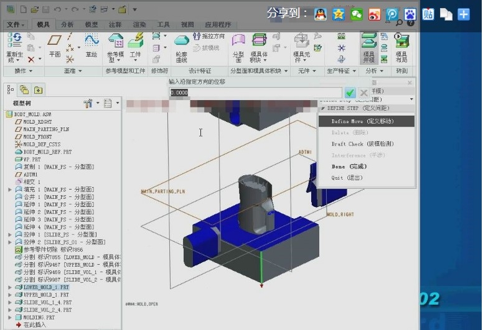Switch to the Model (模型) ribbon tab
Screen dimensions: 483x330
(91, 25)
